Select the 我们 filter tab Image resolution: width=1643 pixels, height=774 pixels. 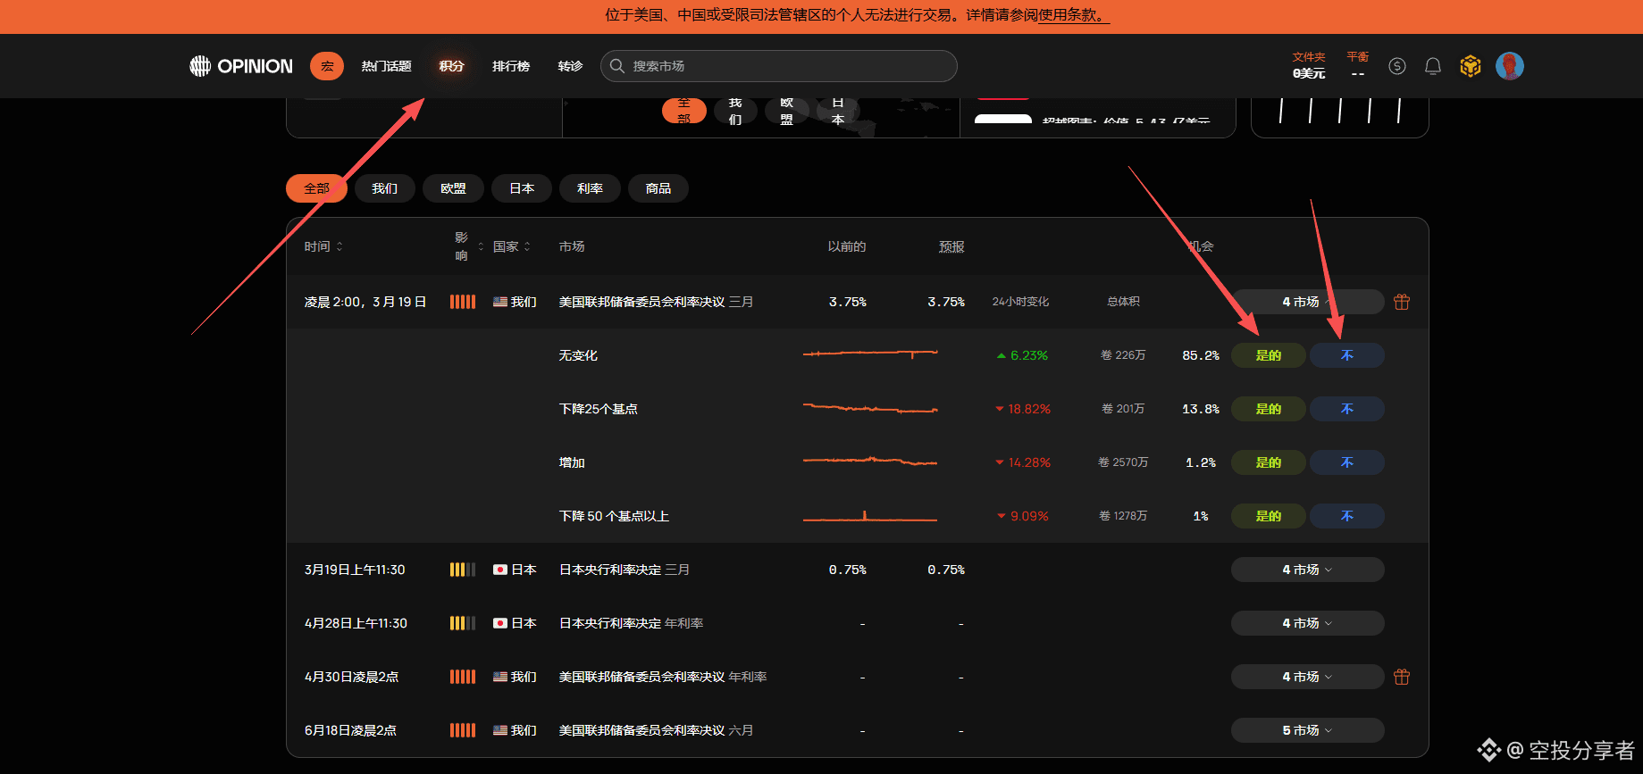pyautogui.click(x=385, y=188)
